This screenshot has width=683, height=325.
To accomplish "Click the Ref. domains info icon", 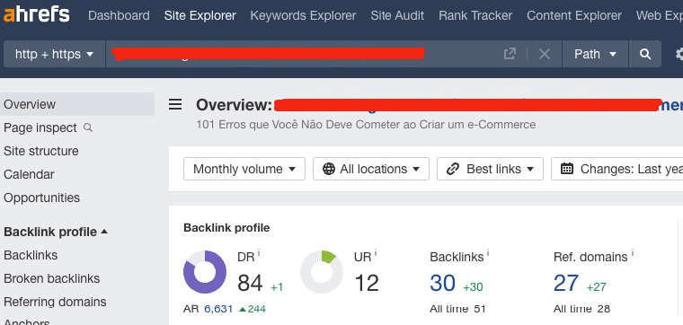I will (632, 252).
